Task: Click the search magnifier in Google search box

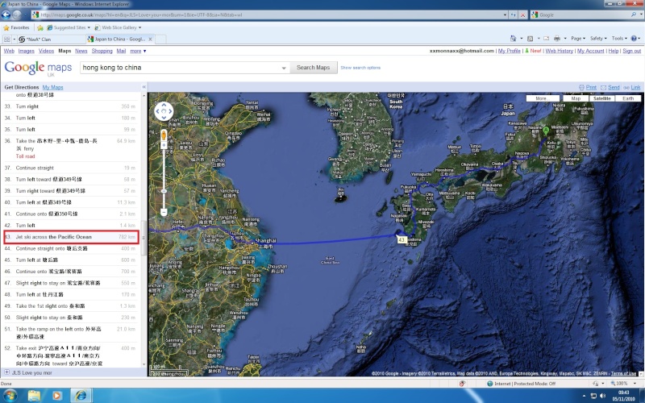Action: (x=634, y=15)
